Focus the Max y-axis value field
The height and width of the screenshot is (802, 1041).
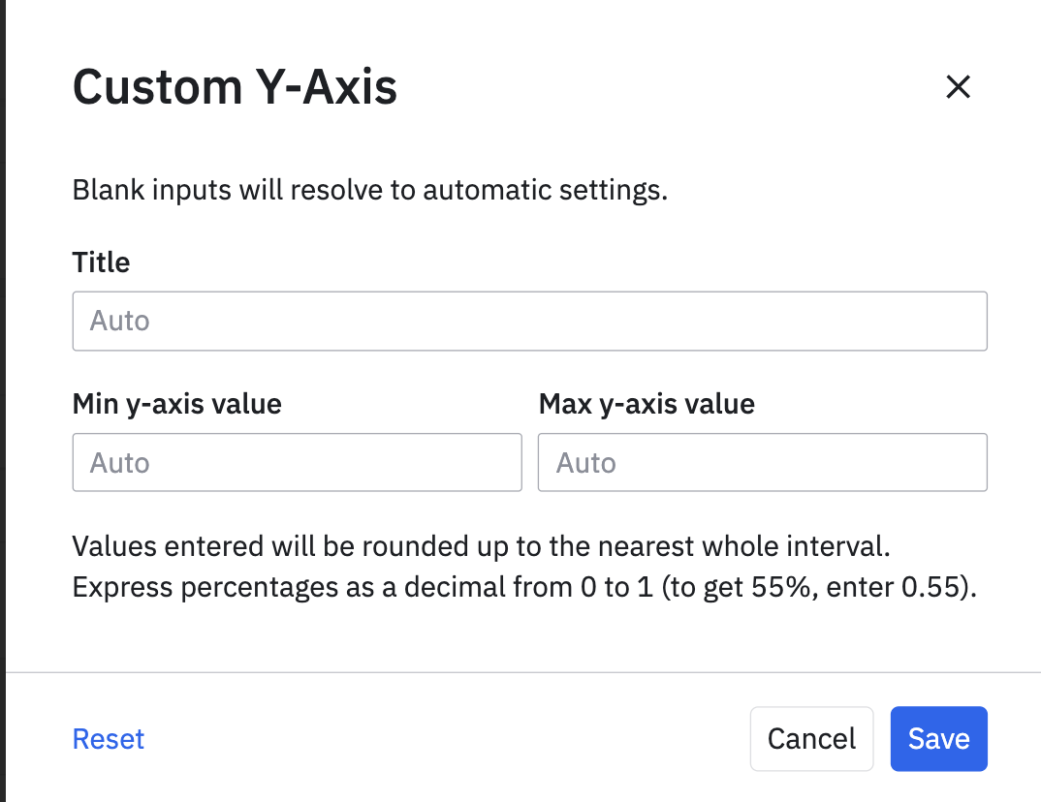pos(762,462)
